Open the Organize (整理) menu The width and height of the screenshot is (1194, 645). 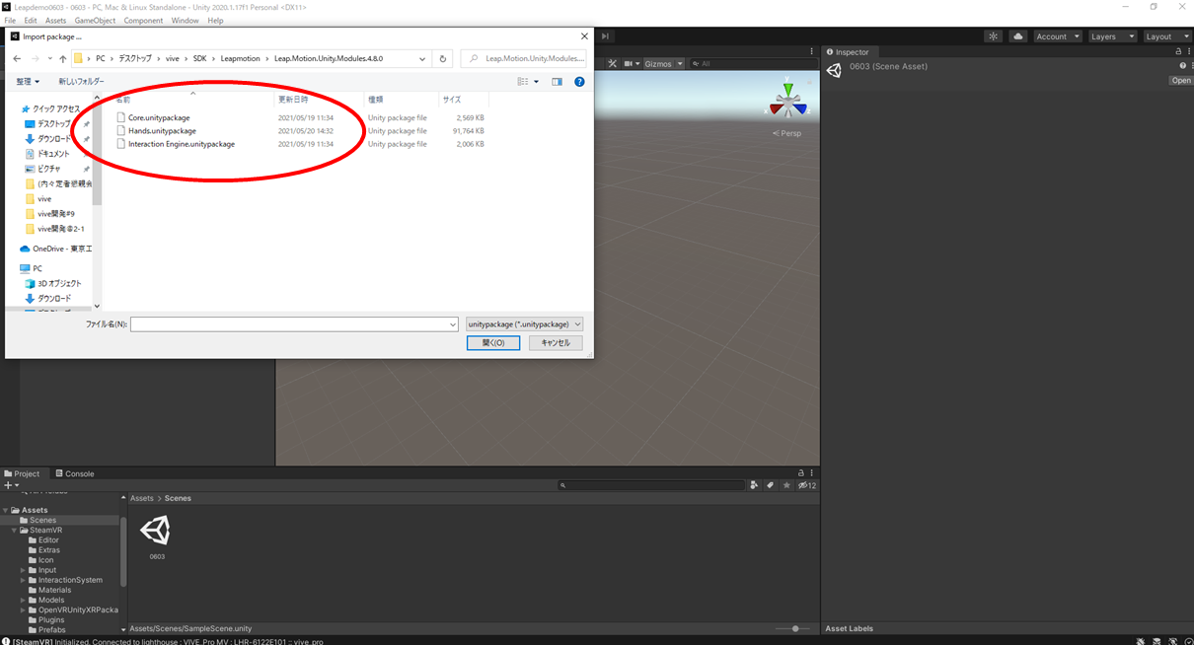point(28,82)
